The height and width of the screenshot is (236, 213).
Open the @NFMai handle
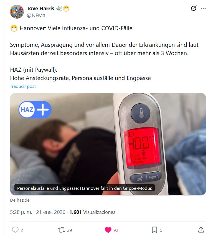(37, 15)
